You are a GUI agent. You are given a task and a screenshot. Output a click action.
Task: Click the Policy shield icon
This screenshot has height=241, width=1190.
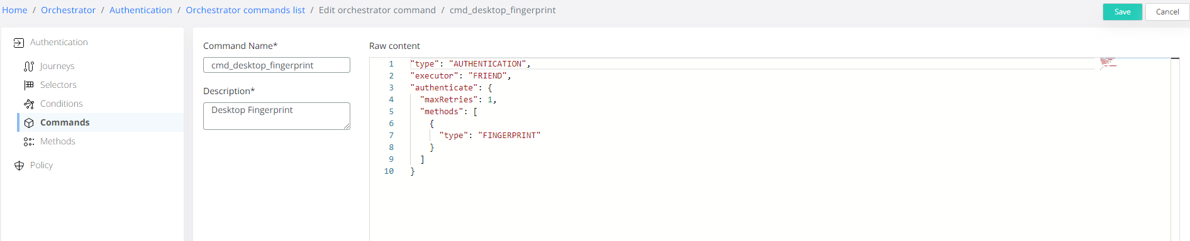[19, 166]
